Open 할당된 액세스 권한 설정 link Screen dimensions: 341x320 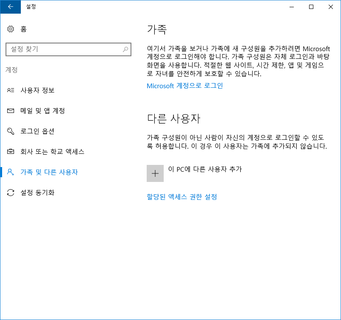point(182,197)
